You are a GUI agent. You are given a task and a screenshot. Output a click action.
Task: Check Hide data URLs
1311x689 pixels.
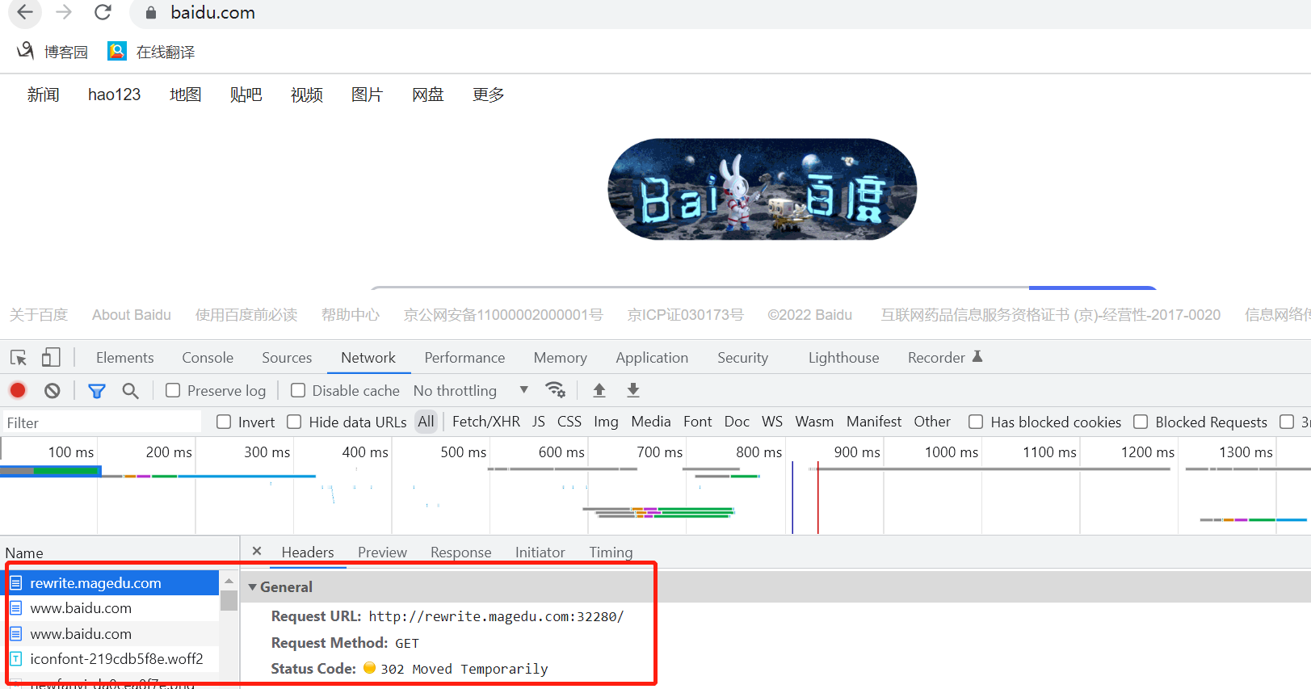(x=294, y=422)
